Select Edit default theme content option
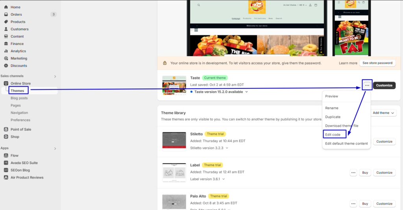The width and height of the screenshot is (403, 210). [x=346, y=144]
